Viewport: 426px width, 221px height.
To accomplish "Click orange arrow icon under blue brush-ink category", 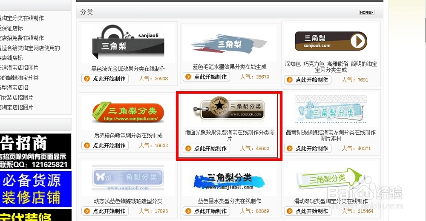I will tap(188, 77).
